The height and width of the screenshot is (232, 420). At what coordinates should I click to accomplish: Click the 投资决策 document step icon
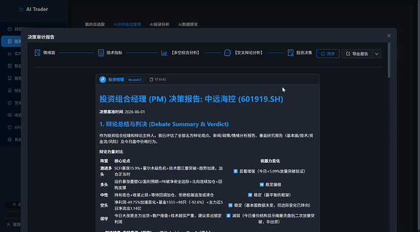290,53
